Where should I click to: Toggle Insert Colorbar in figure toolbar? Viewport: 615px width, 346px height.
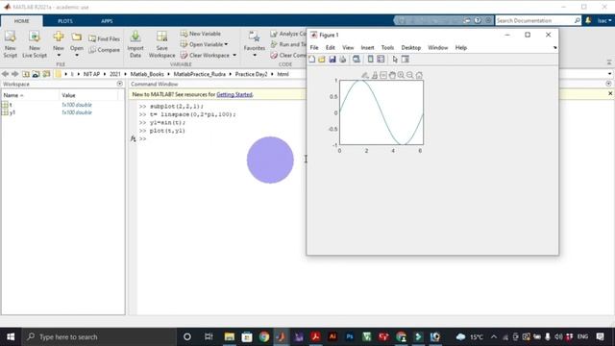(370, 60)
